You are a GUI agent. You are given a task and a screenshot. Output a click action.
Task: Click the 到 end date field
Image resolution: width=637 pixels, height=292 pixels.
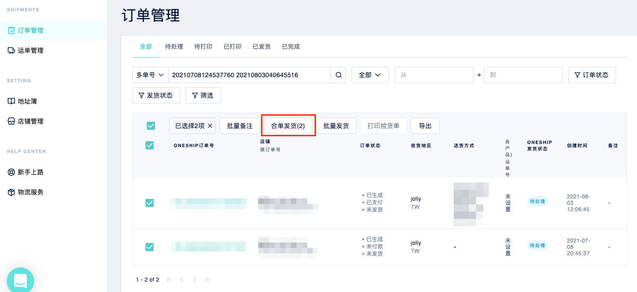tap(523, 75)
